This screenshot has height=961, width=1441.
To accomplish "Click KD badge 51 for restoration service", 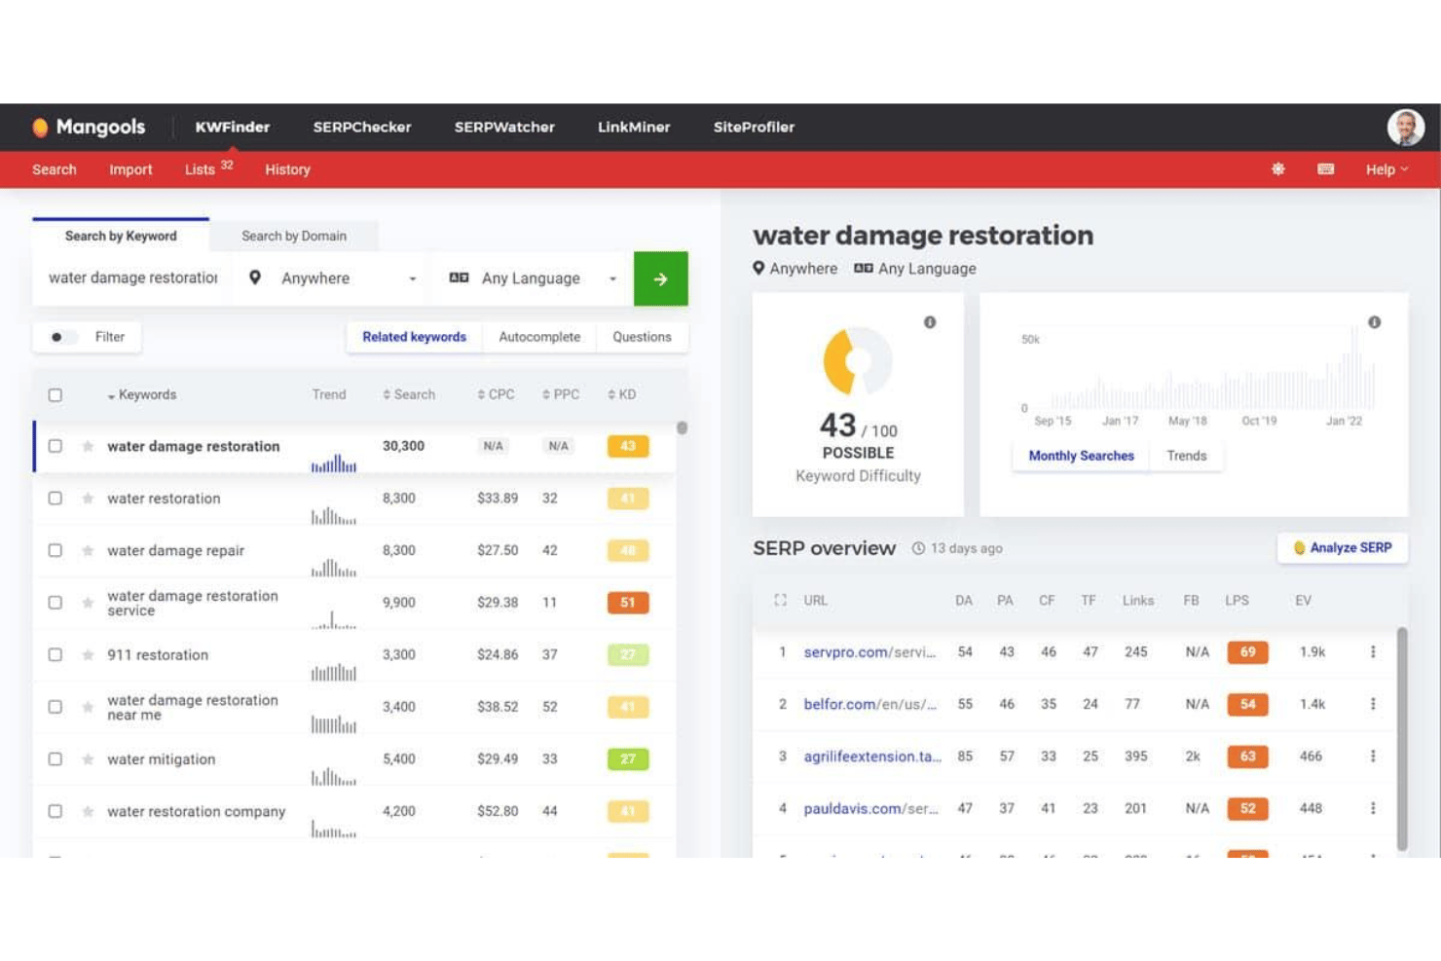I will click(628, 603).
